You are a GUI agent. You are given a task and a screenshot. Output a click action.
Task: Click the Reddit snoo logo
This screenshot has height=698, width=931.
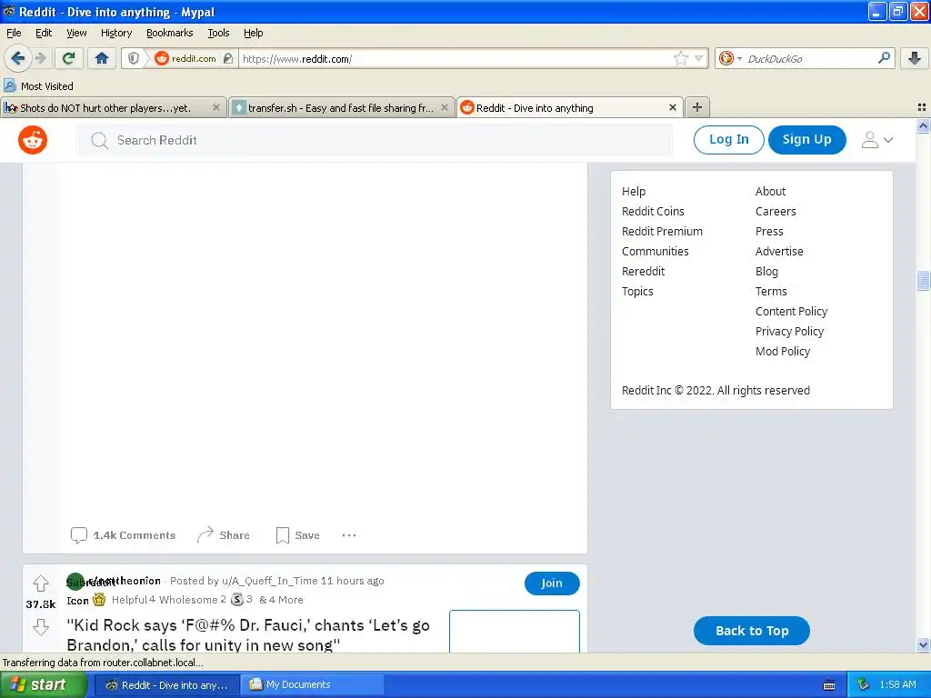(x=33, y=140)
